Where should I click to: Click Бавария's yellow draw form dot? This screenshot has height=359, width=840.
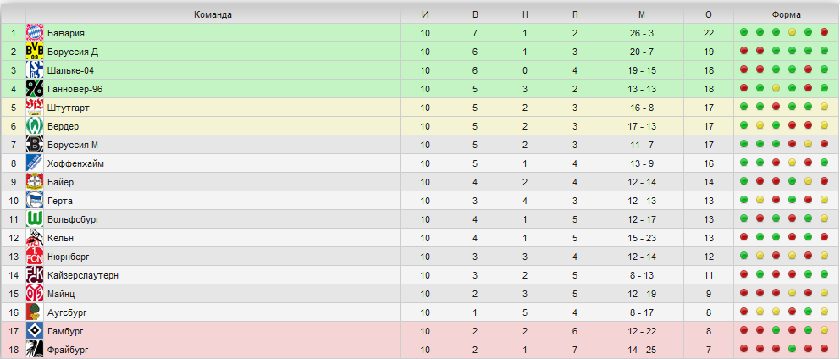pos(792,32)
